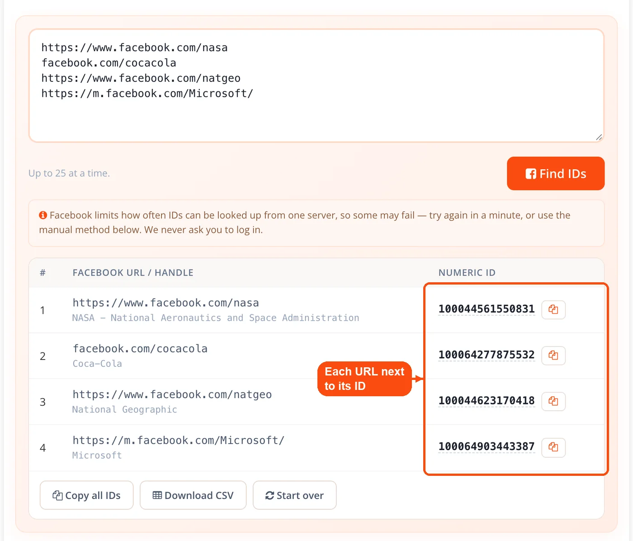Viewport: 633px width, 541px height.
Task: Click the resize grip of the text area
Action: 599,137
